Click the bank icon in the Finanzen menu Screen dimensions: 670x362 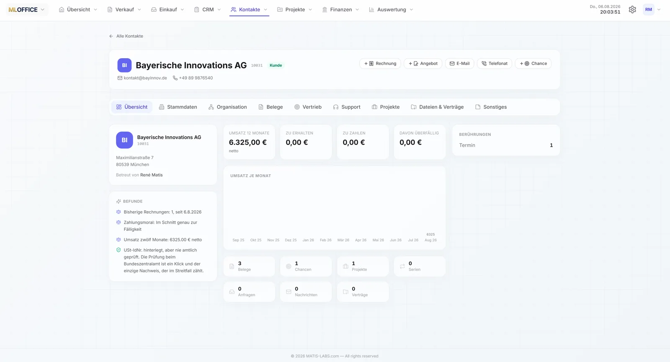coord(325,10)
